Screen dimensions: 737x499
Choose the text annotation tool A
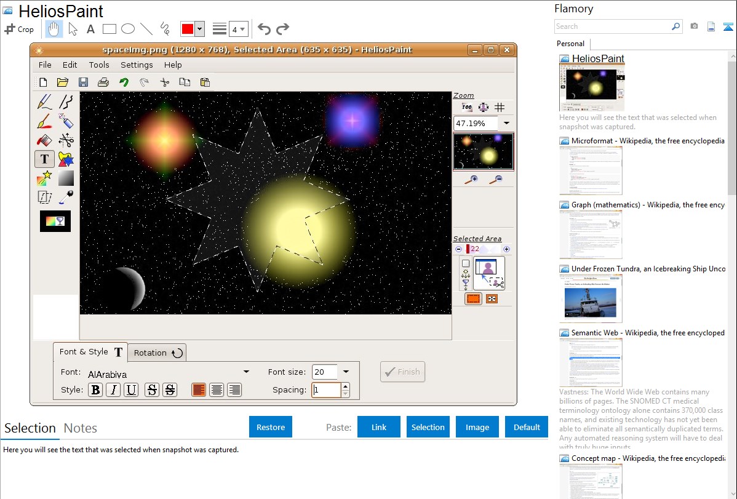(x=90, y=29)
